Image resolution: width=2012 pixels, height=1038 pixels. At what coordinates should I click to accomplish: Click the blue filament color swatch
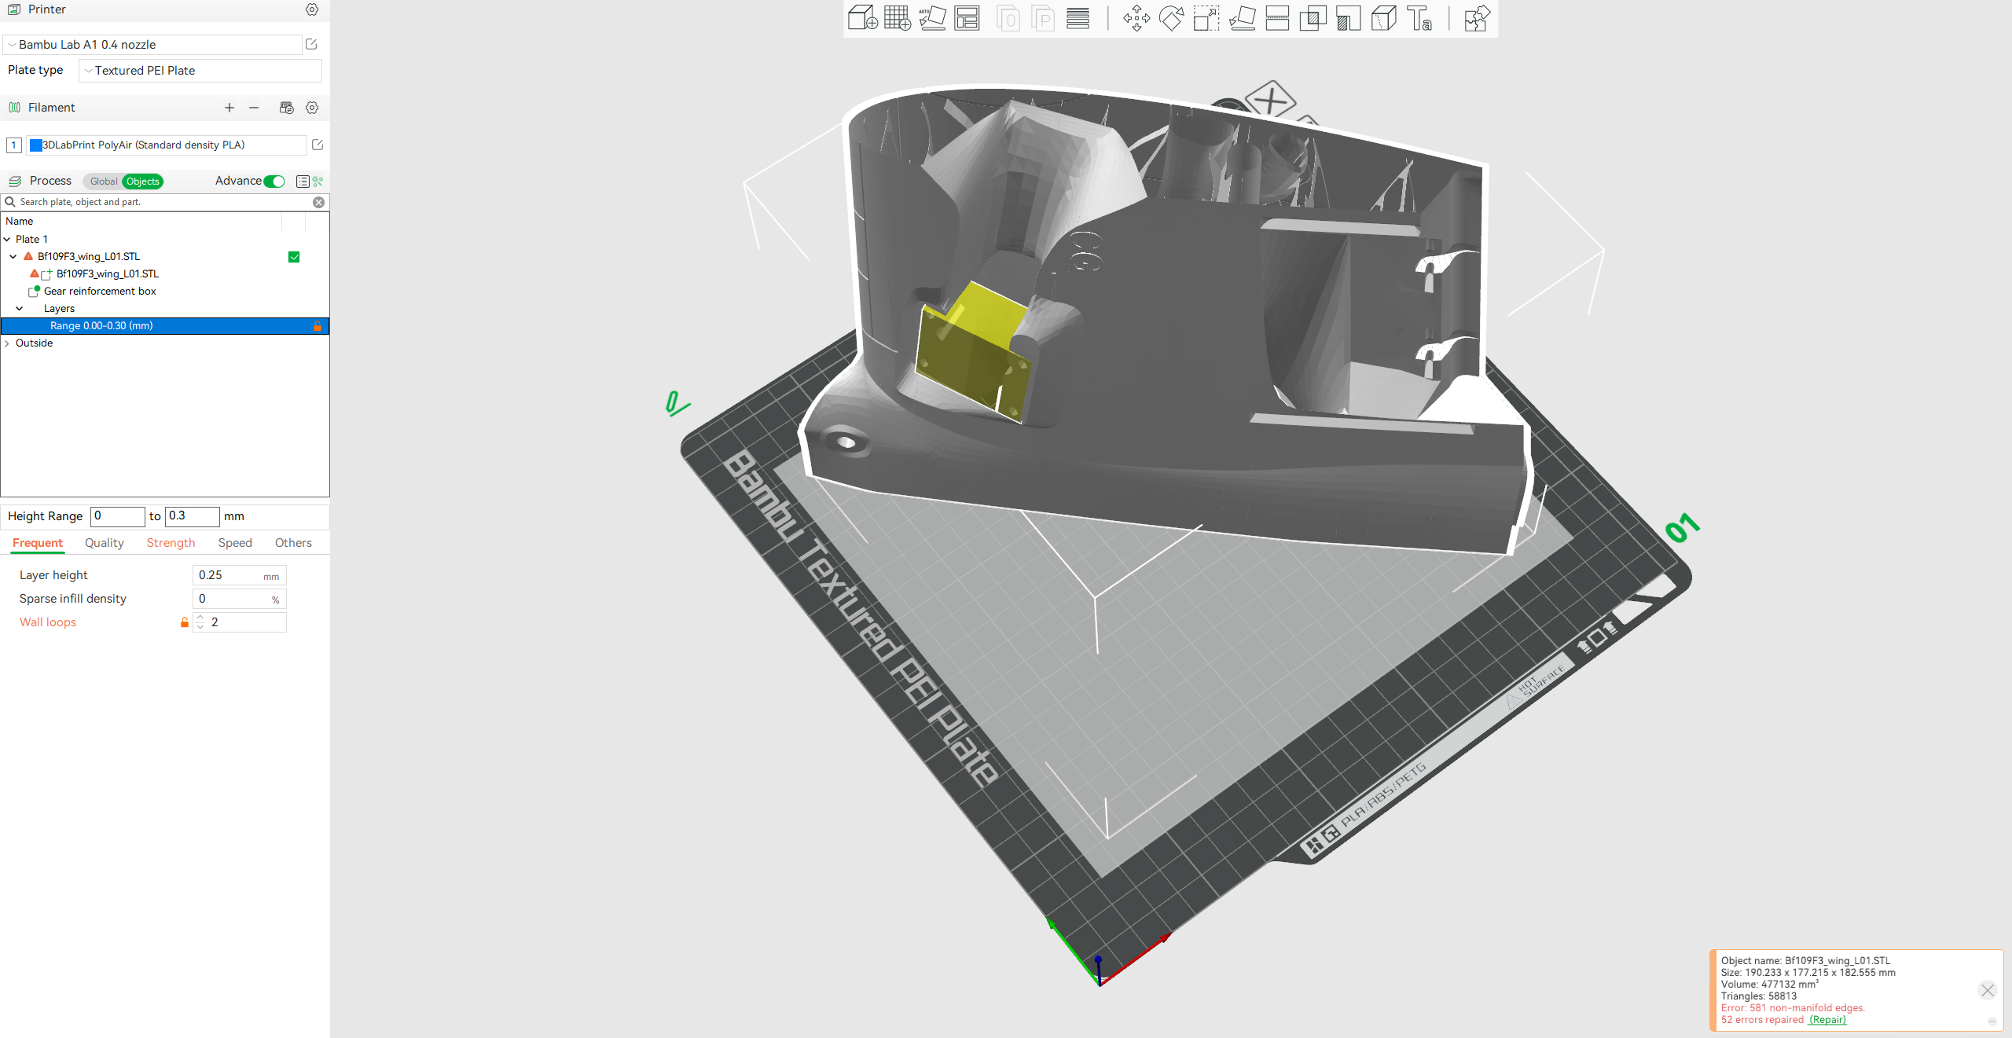tap(35, 145)
